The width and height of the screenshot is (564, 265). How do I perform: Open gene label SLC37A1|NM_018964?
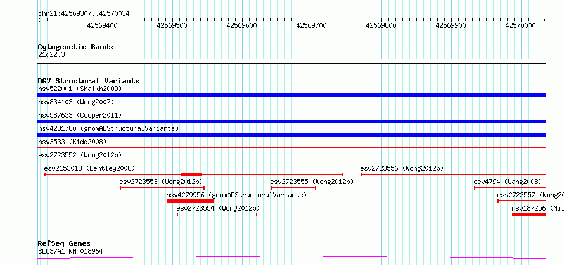[x=70, y=251]
